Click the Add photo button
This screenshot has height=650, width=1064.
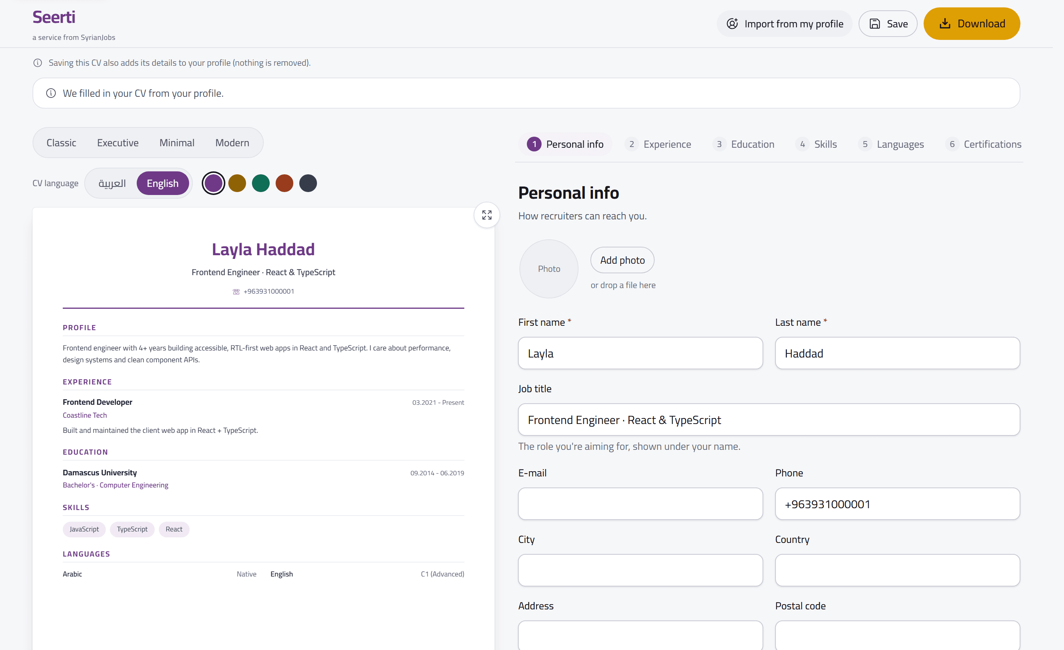pyautogui.click(x=622, y=260)
